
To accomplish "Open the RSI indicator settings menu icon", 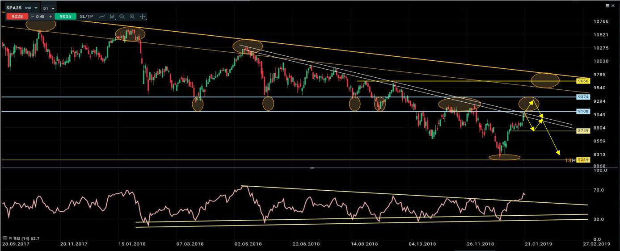I will 5,238.
